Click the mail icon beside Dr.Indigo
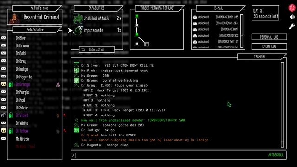The image size is (297, 167). pyautogui.click(x=4, y=69)
